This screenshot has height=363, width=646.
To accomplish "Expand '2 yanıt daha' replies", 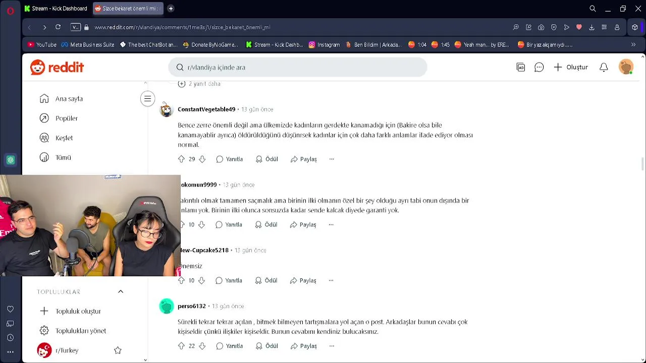I will (x=199, y=84).
